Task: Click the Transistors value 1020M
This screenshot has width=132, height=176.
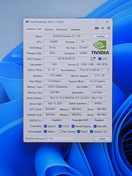Action: pyautogui.click(x=83, y=53)
